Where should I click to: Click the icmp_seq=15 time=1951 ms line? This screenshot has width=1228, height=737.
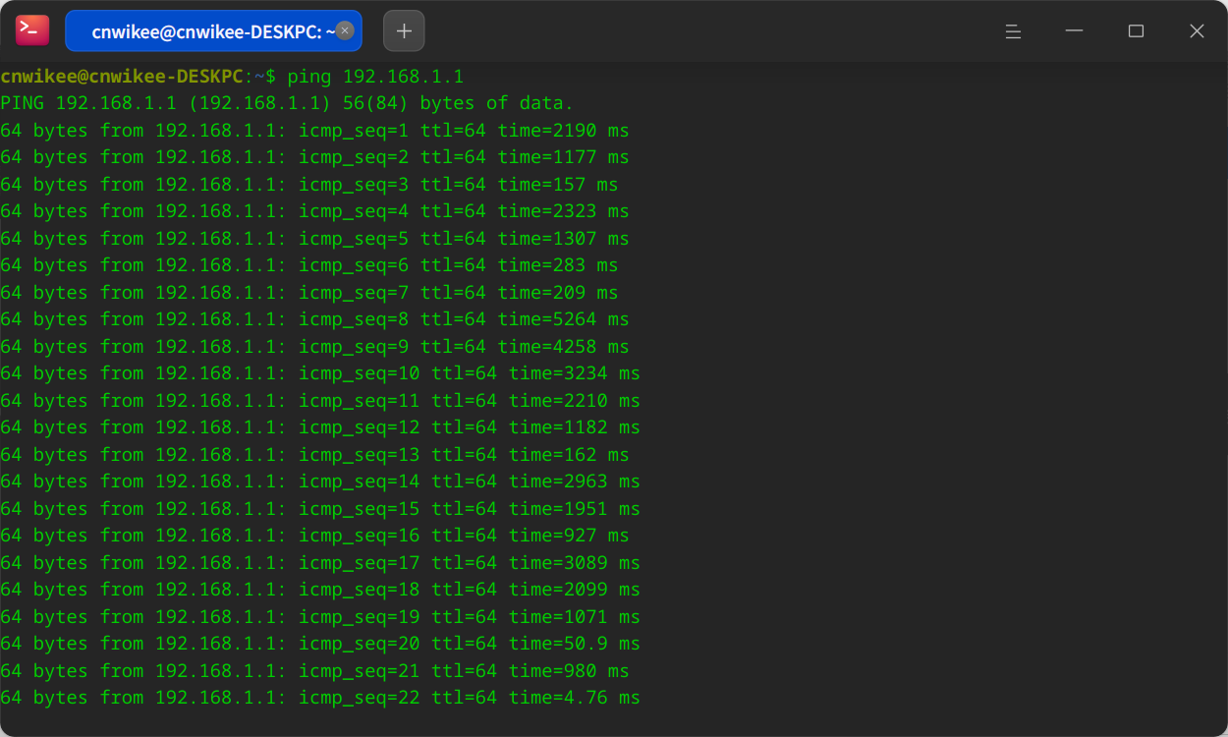click(320, 509)
